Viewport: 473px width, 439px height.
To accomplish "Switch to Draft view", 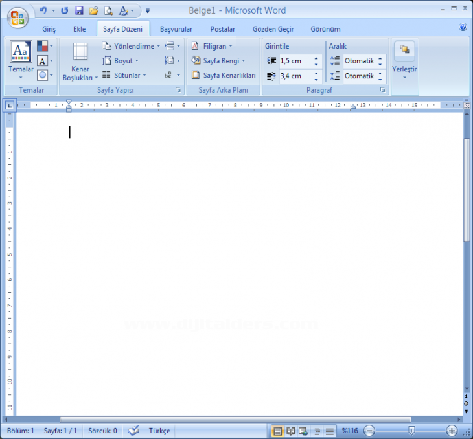I will click(x=329, y=431).
